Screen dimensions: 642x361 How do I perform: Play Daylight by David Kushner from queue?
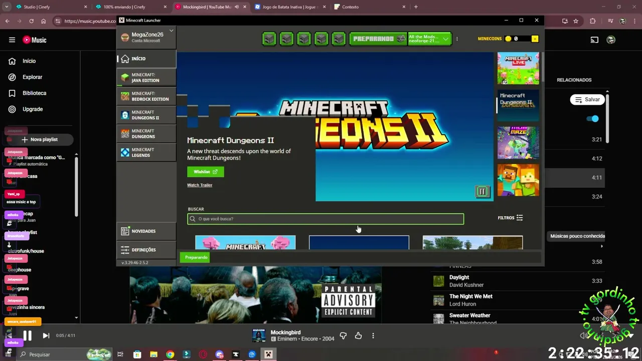point(519,281)
